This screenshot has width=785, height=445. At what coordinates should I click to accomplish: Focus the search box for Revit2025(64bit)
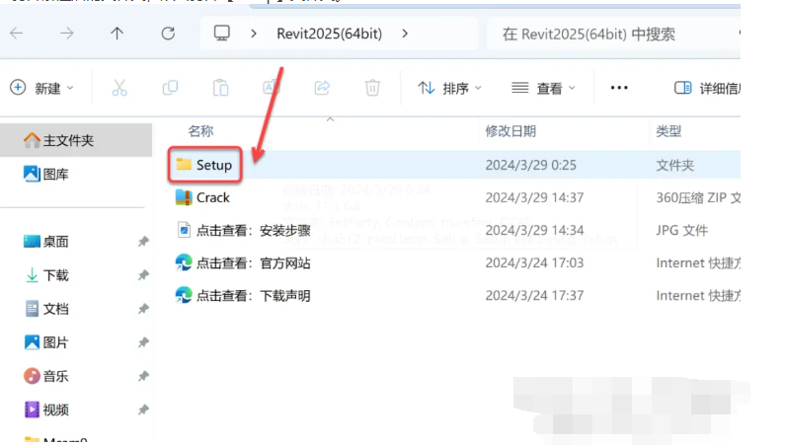pyautogui.click(x=613, y=34)
